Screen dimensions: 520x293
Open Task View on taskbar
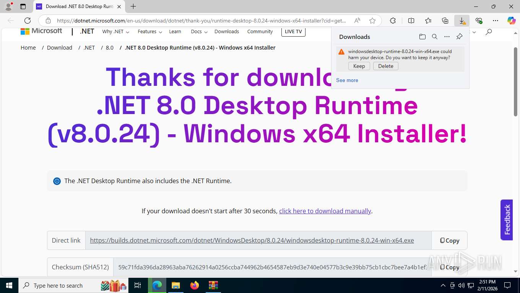pyautogui.click(x=138, y=285)
